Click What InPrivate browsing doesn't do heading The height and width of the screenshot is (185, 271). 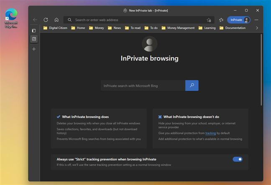(191, 117)
